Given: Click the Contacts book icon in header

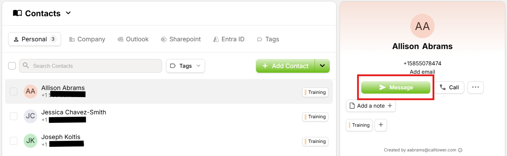Looking at the screenshot, I should coord(17,13).
